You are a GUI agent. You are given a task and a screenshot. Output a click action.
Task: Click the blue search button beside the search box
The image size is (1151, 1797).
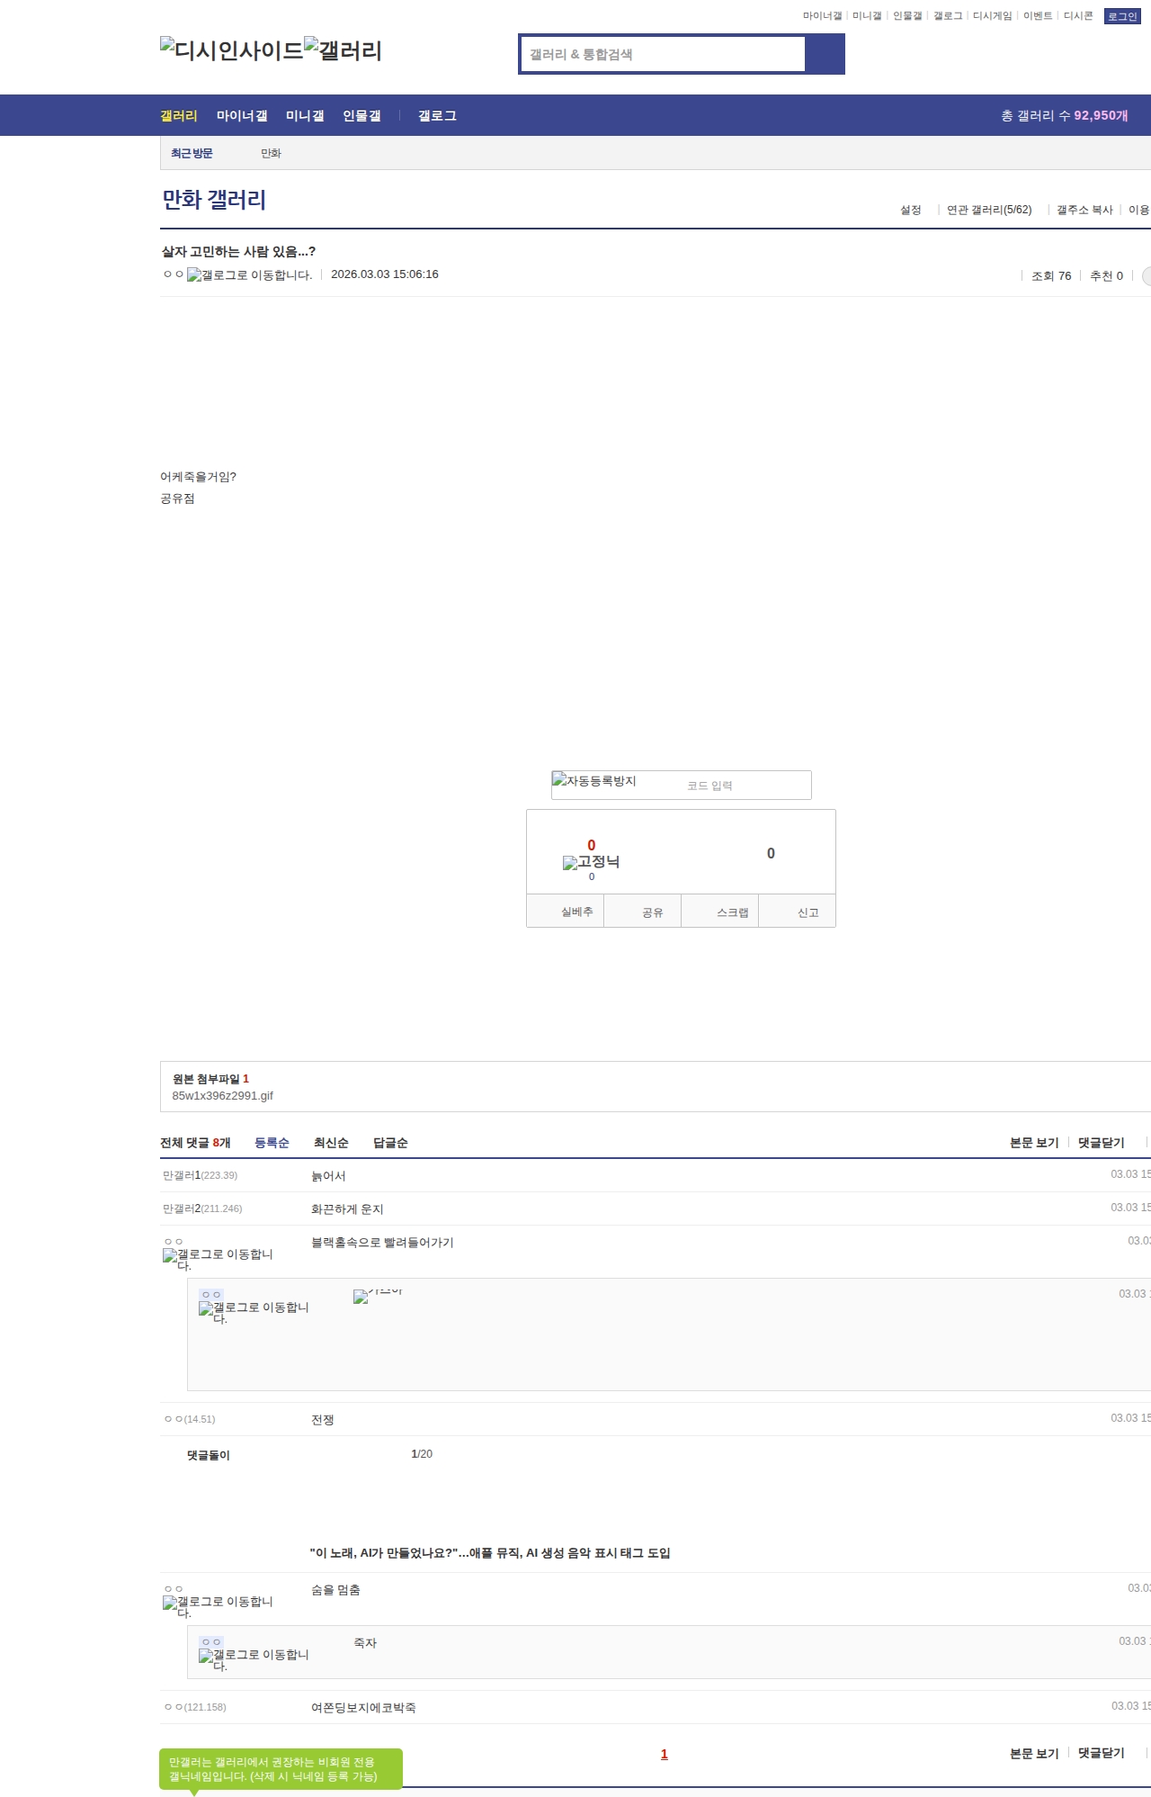825,54
